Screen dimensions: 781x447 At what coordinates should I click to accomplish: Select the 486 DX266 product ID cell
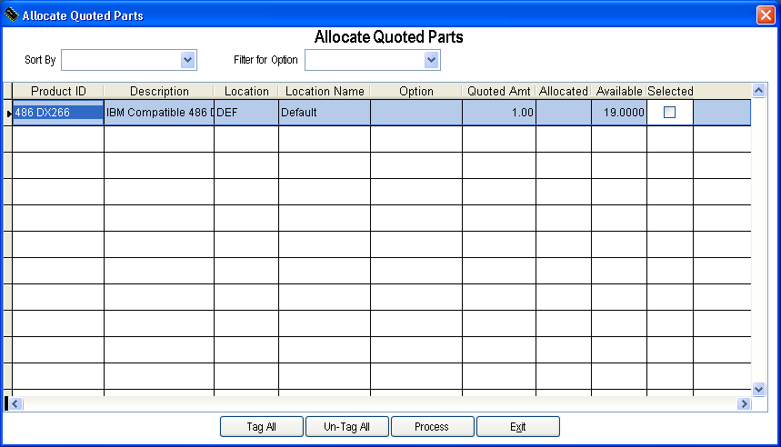pyautogui.click(x=58, y=113)
